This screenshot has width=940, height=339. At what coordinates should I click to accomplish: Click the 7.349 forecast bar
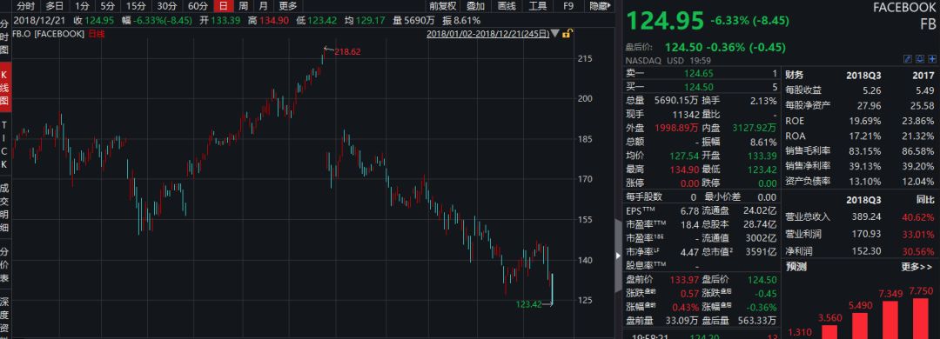pyautogui.click(x=890, y=320)
